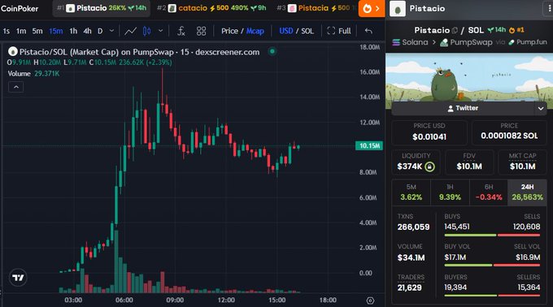This screenshot has width=553, height=307.
Task: Click the undo arrow in chart toolbar
Action: click(368, 32)
